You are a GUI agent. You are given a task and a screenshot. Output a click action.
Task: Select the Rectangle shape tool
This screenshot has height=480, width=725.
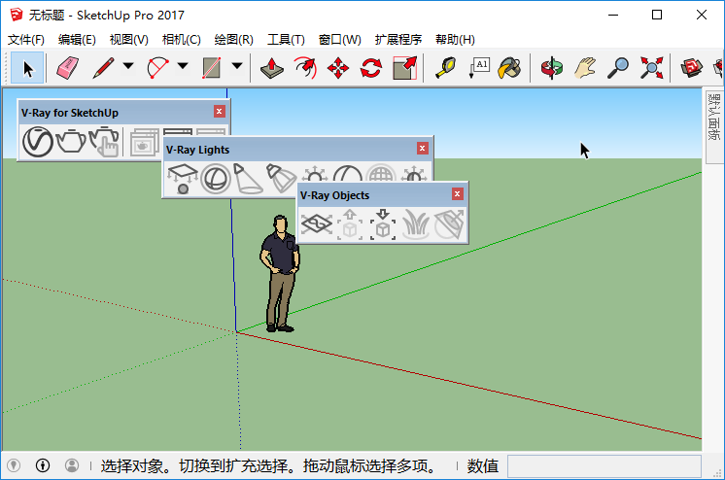[212, 68]
